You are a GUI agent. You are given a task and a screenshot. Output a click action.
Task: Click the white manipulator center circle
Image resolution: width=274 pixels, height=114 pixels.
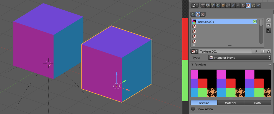(117, 86)
